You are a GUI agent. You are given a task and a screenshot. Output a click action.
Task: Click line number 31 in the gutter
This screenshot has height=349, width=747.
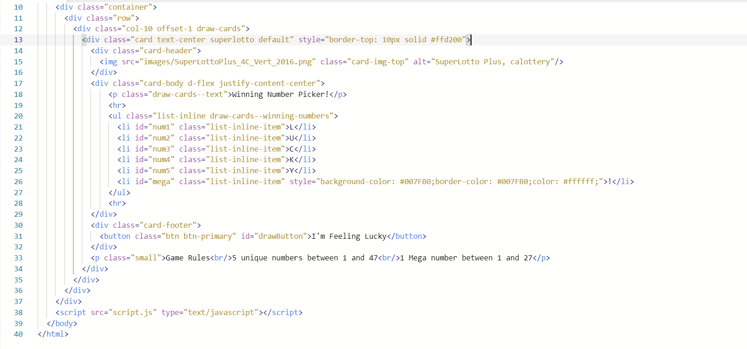pos(18,236)
